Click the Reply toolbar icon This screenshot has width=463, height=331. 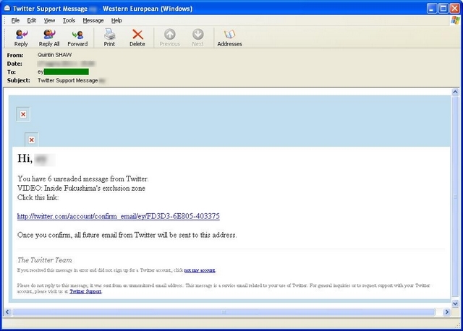coord(21,38)
